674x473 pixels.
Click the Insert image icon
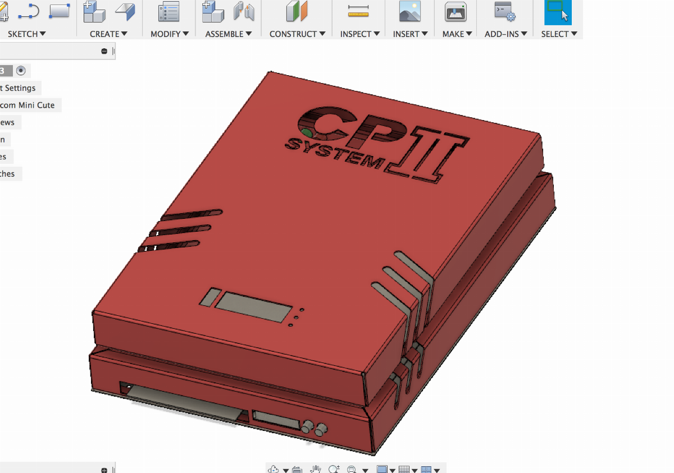(x=409, y=11)
